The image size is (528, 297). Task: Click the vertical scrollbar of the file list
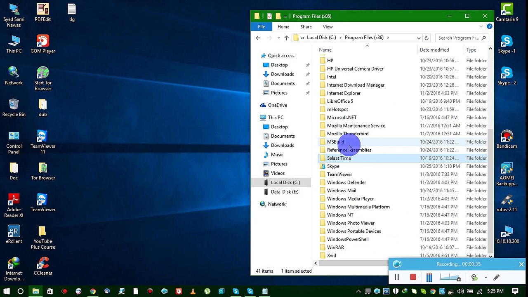[x=490, y=191]
